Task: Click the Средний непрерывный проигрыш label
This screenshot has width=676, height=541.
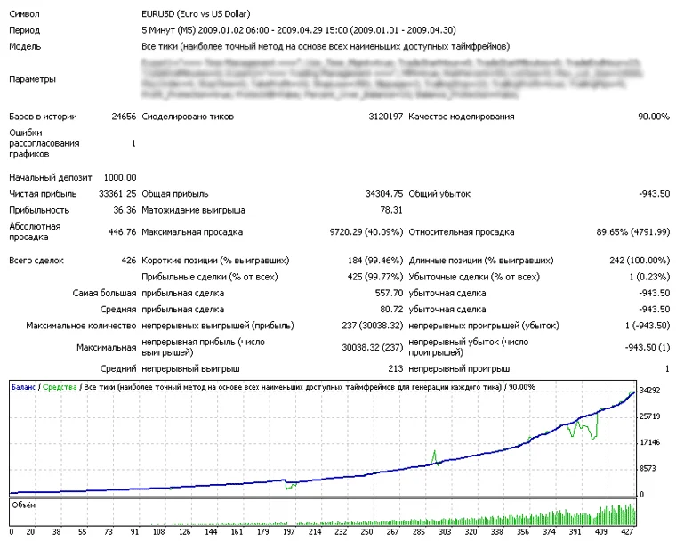Action: (x=459, y=369)
